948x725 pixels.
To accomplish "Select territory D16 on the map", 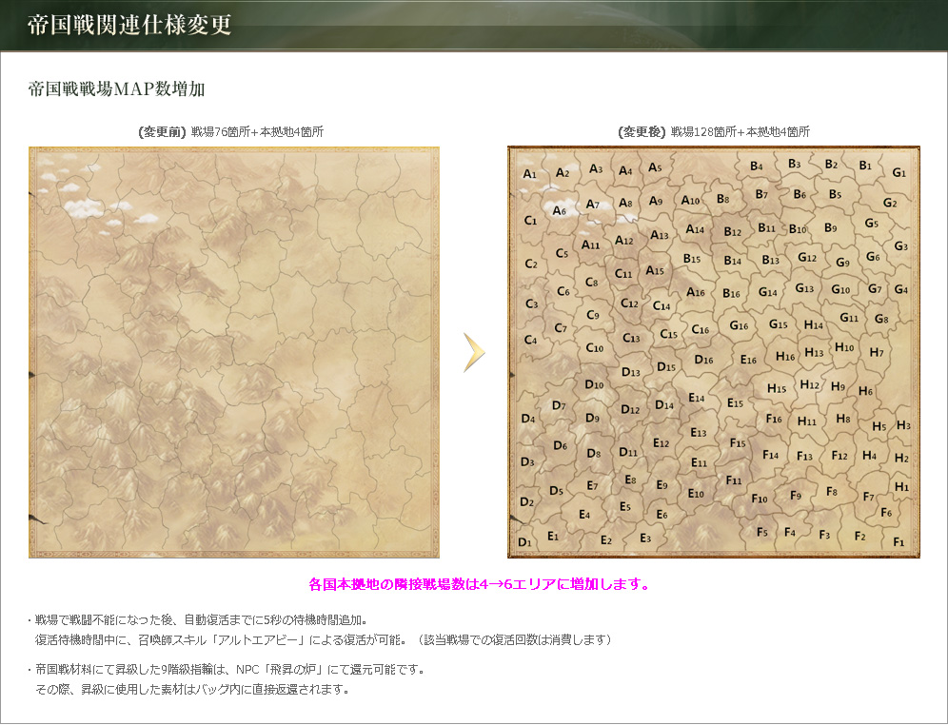I will 703,360.
